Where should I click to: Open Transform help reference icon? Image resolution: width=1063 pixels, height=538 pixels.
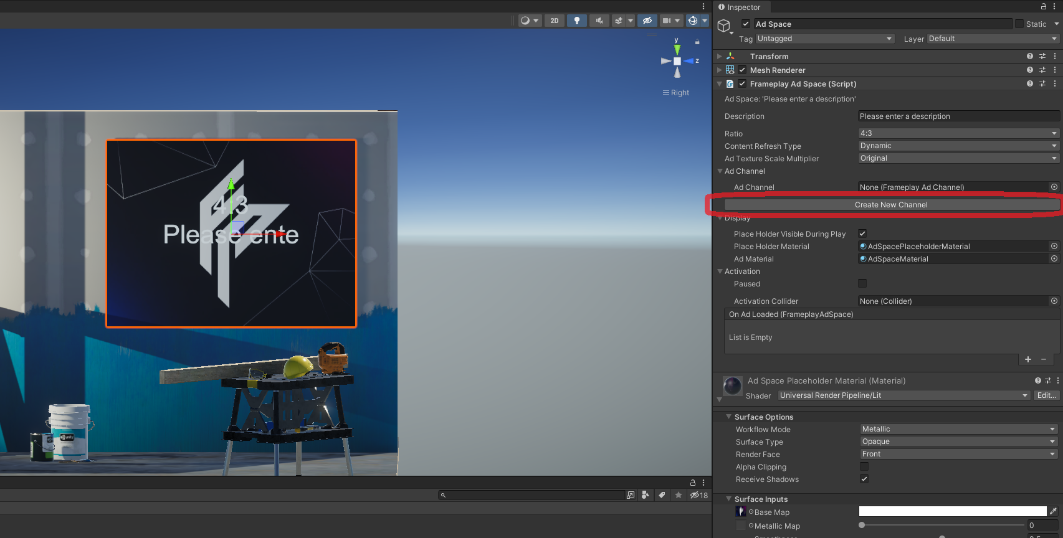click(x=1029, y=56)
